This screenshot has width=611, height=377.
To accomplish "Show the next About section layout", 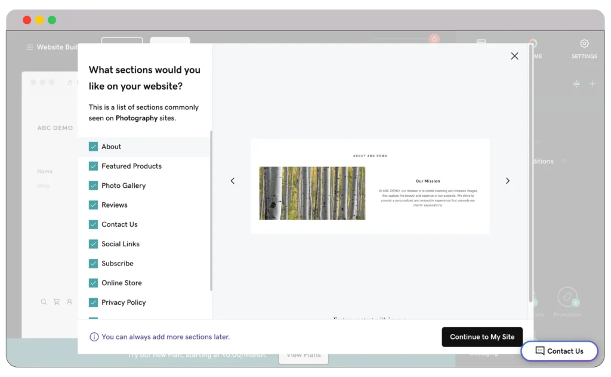I will click(508, 180).
